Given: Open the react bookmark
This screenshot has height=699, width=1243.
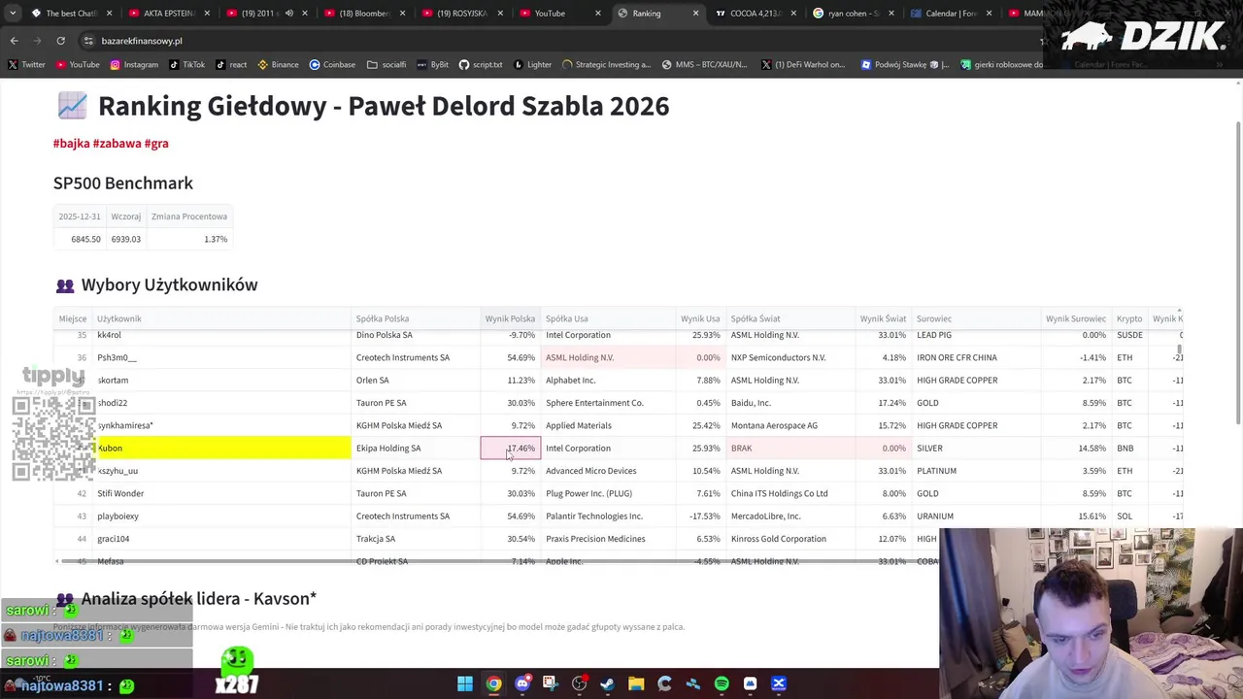Looking at the screenshot, I should (x=231, y=65).
